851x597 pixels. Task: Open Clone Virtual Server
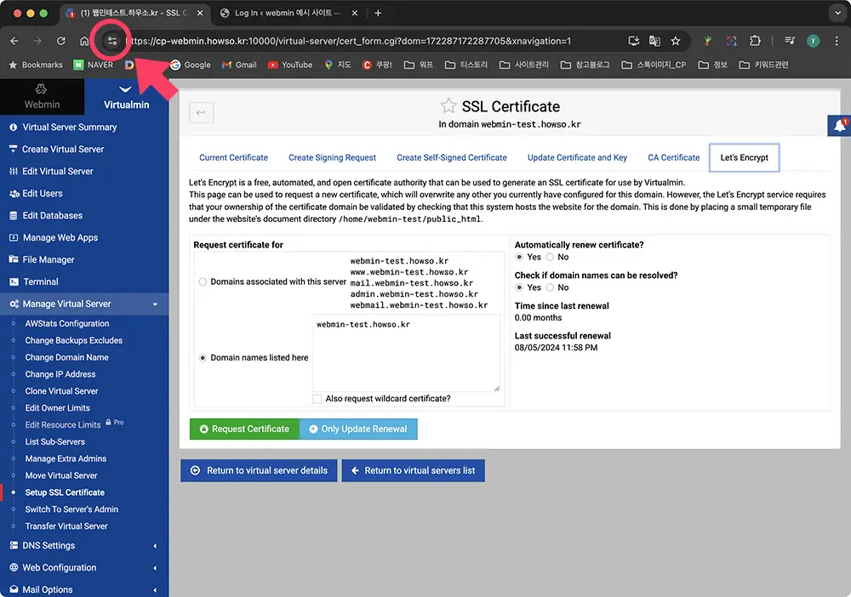61,391
